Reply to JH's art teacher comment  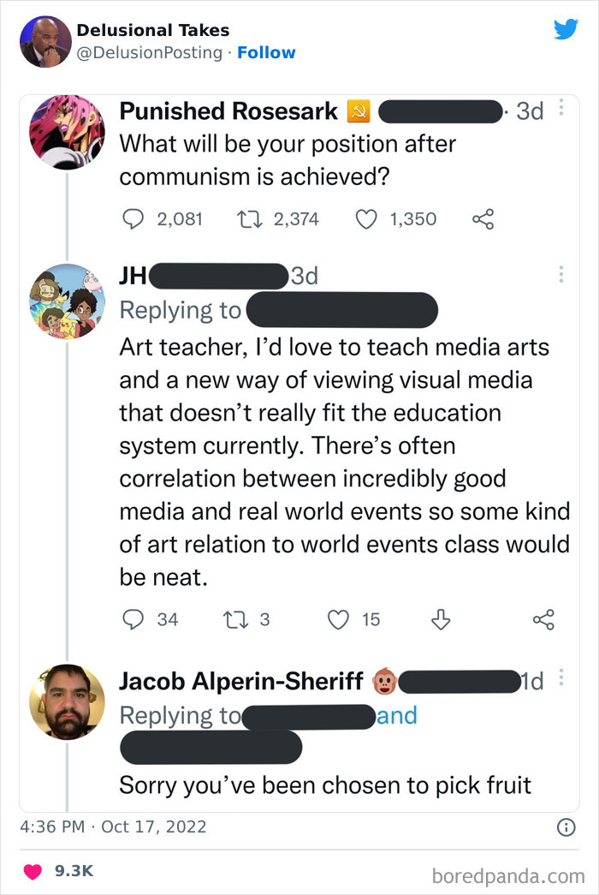pyautogui.click(x=133, y=619)
